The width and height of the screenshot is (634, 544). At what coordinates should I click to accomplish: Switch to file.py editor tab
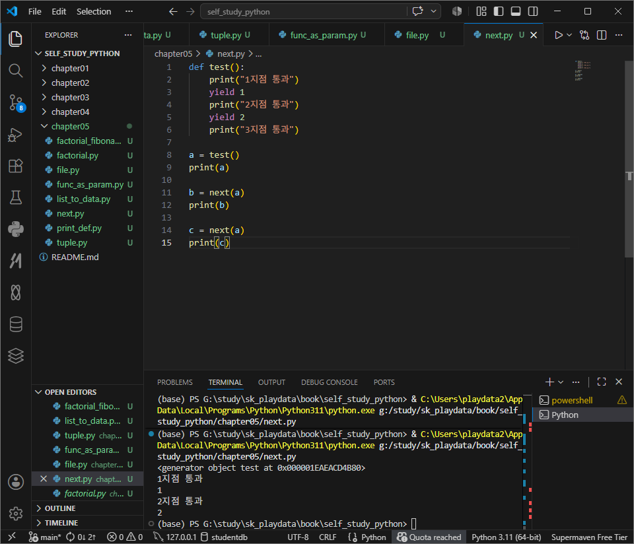tap(424, 35)
